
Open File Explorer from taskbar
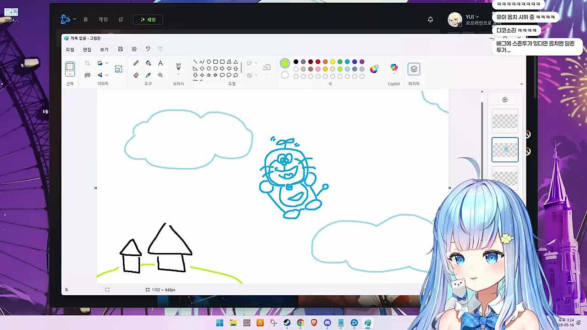(233, 323)
